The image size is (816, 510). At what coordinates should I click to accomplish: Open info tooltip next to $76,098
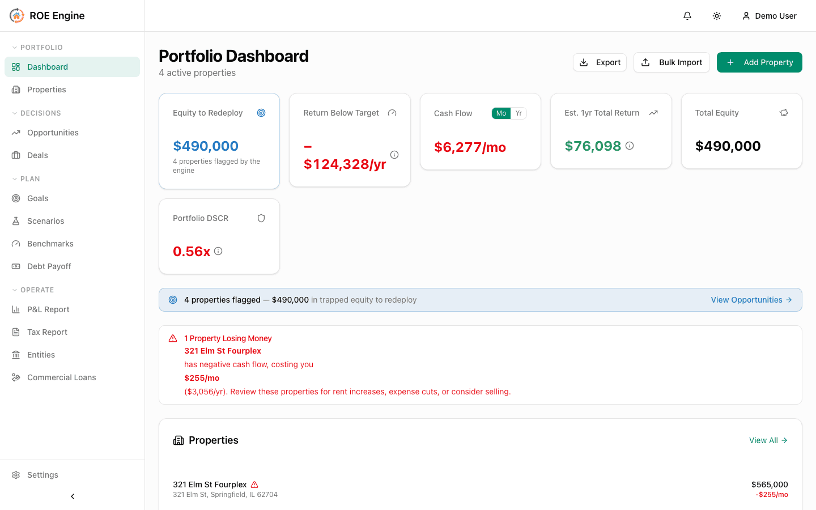click(x=630, y=146)
